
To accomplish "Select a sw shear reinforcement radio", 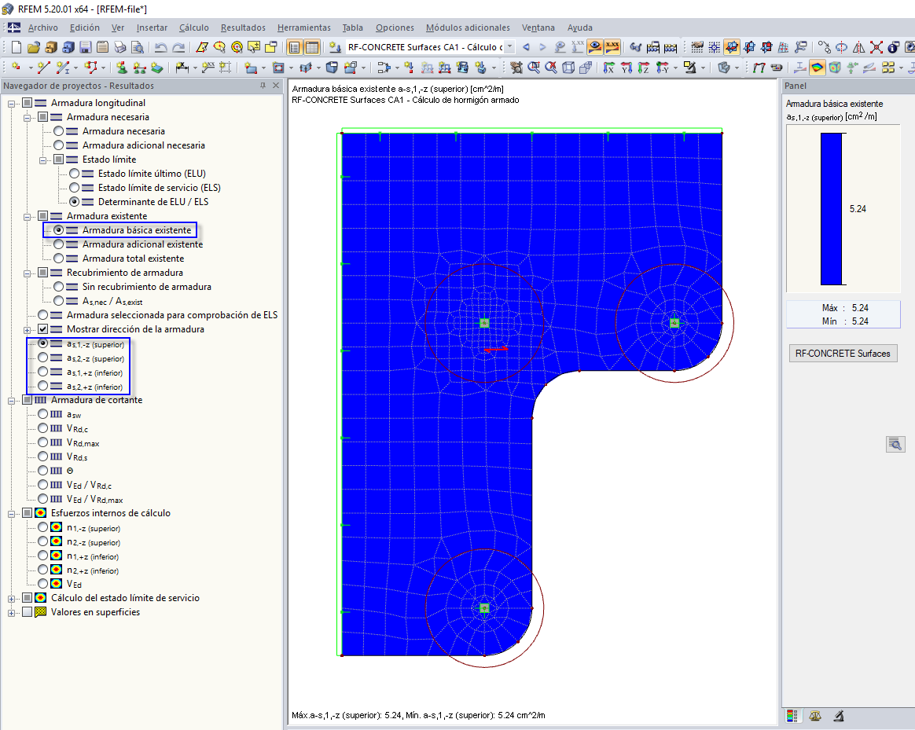I will coord(42,414).
